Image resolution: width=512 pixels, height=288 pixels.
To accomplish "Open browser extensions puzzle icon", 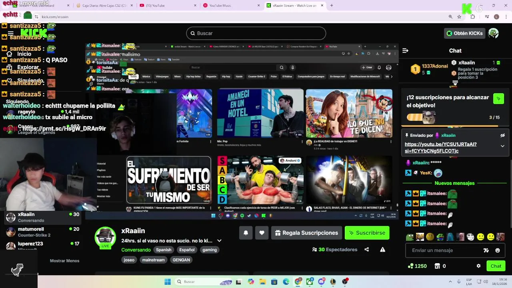I will (473, 17).
